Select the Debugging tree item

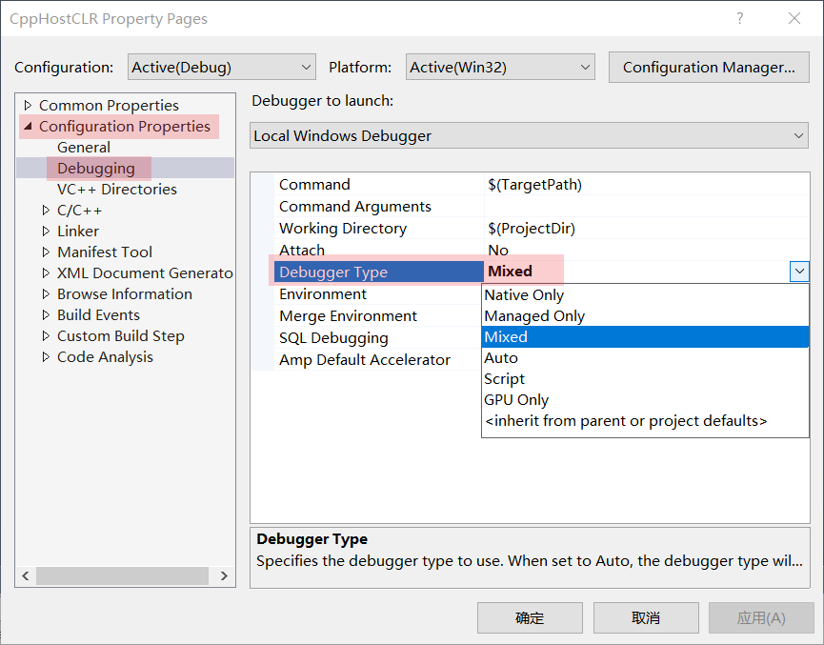coord(96,168)
